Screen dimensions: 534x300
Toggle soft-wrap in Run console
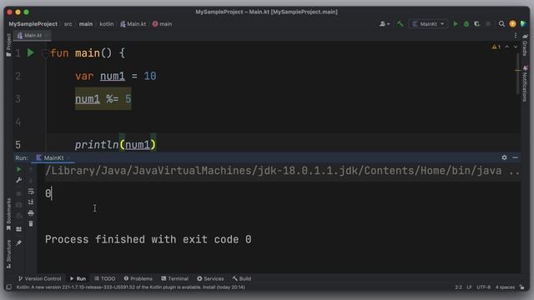click(x=31, y=191)
